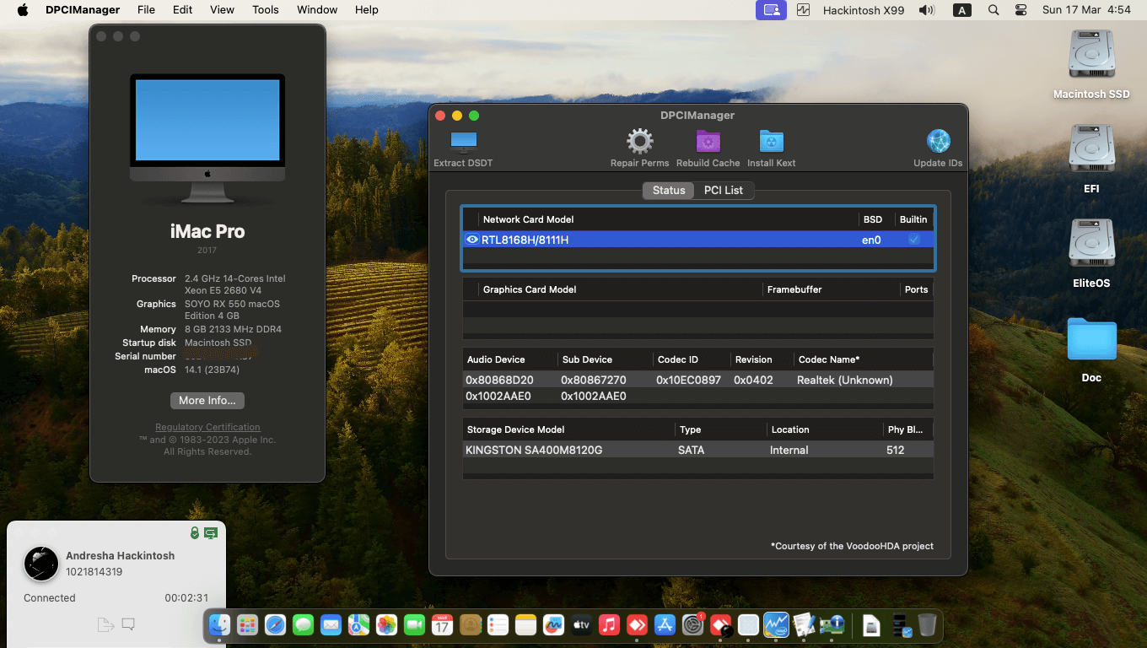This screenshot has width=1147, height=648.
Task: Open Repair Perms in DPCIManager
Action: click(638, 143)
